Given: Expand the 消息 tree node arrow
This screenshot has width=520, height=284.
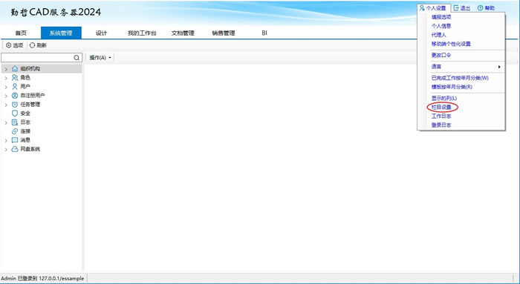Looking at the screenshot, I should pyautogui.click(x=6, y=140).
